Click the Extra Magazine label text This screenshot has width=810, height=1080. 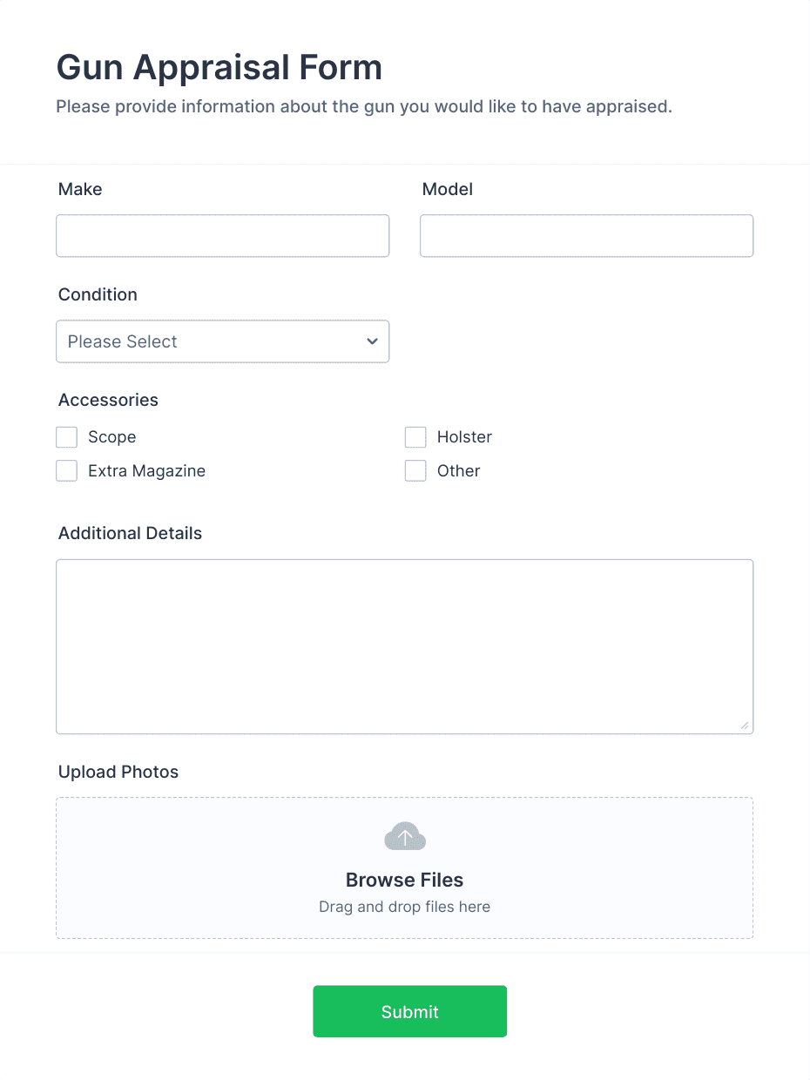coord(146,471)
